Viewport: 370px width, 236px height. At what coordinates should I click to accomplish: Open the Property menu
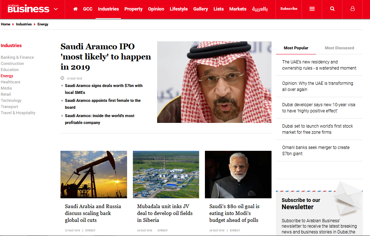click(x=133, y=9)
